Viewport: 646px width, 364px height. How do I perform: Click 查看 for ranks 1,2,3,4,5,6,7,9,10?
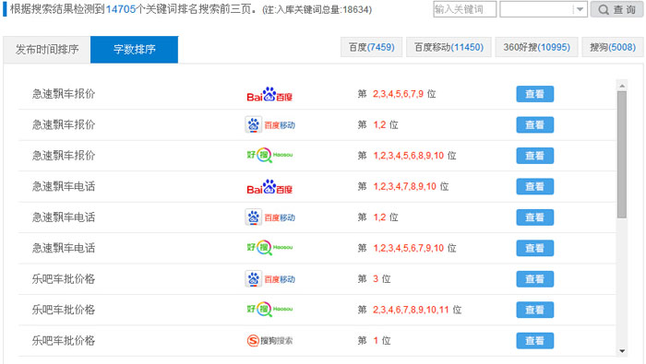[534, 249]
